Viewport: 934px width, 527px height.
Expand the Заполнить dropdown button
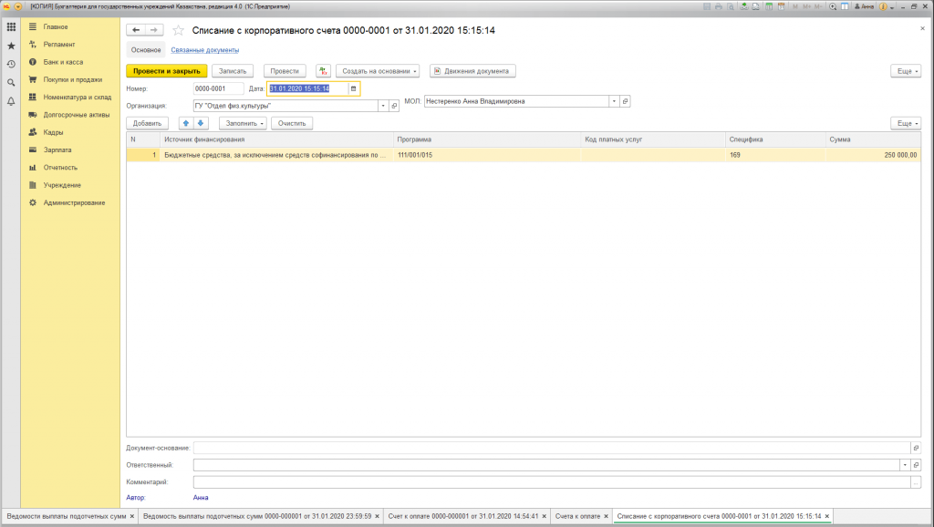(243, 123)
